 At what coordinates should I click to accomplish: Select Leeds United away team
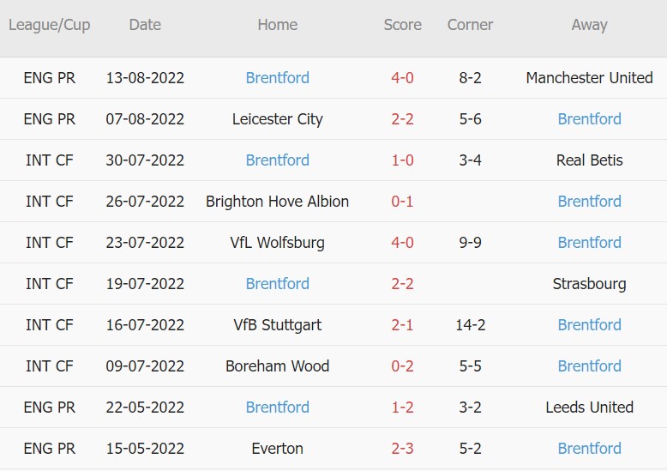coord(589,408)
